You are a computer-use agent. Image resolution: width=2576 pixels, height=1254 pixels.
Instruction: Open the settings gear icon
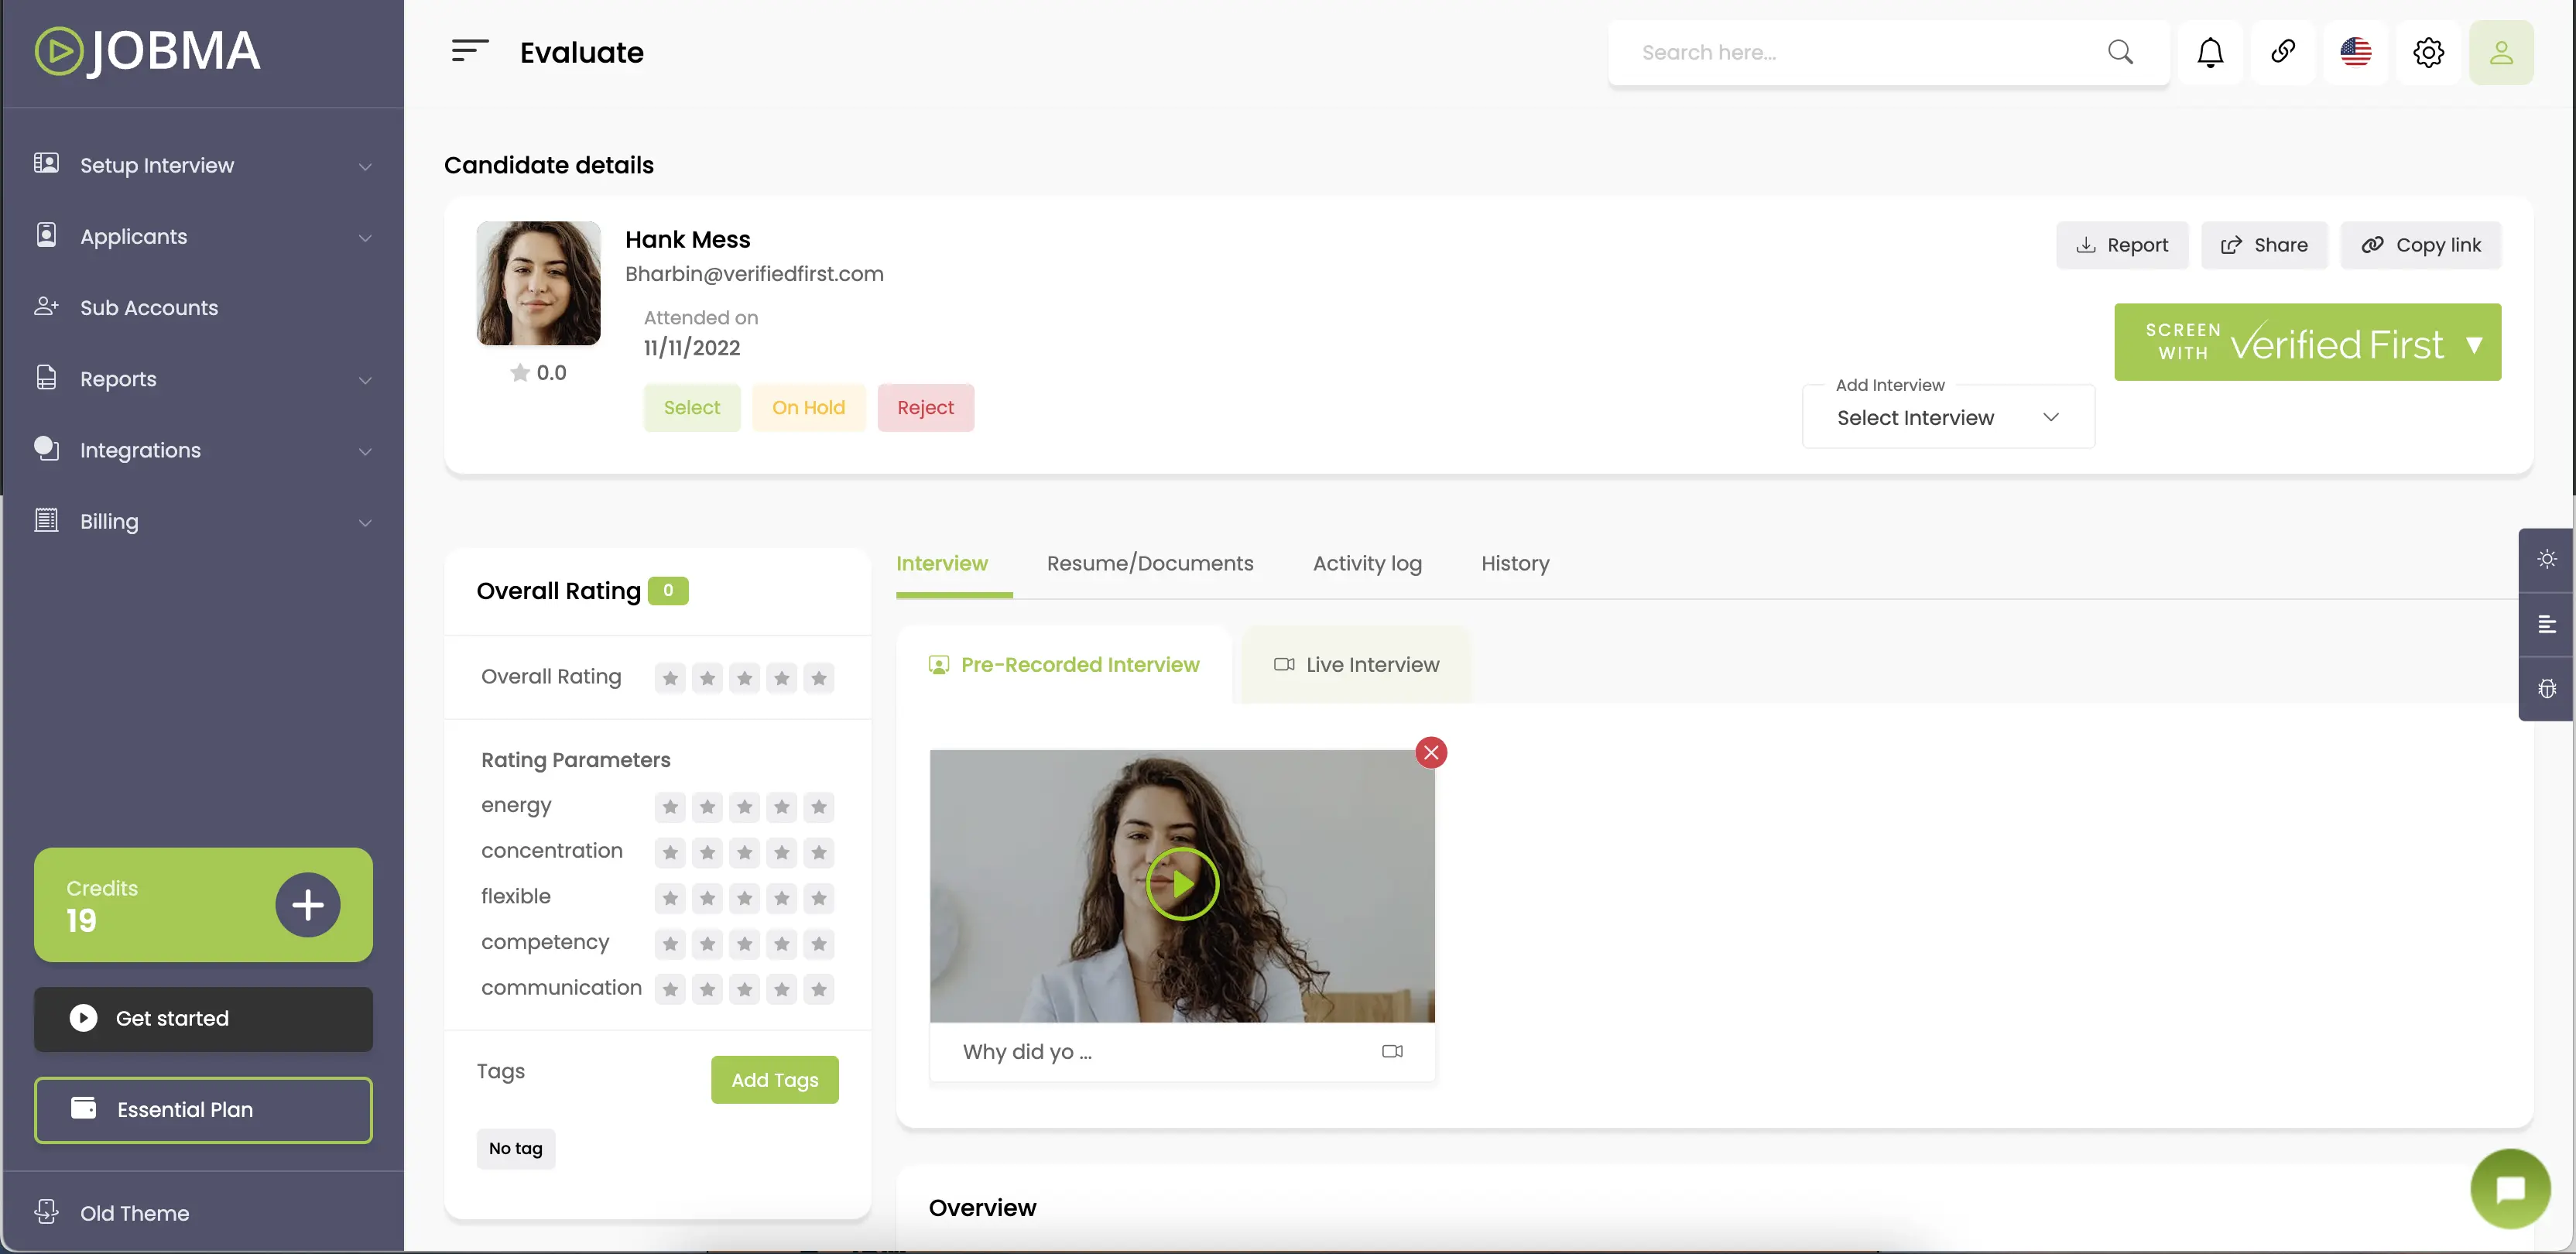(x=2428, y=52)
